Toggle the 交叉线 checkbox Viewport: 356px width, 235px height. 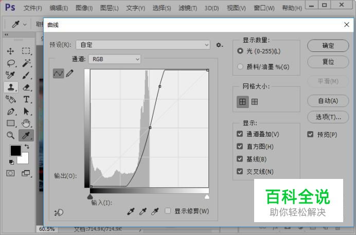(240, 171)
